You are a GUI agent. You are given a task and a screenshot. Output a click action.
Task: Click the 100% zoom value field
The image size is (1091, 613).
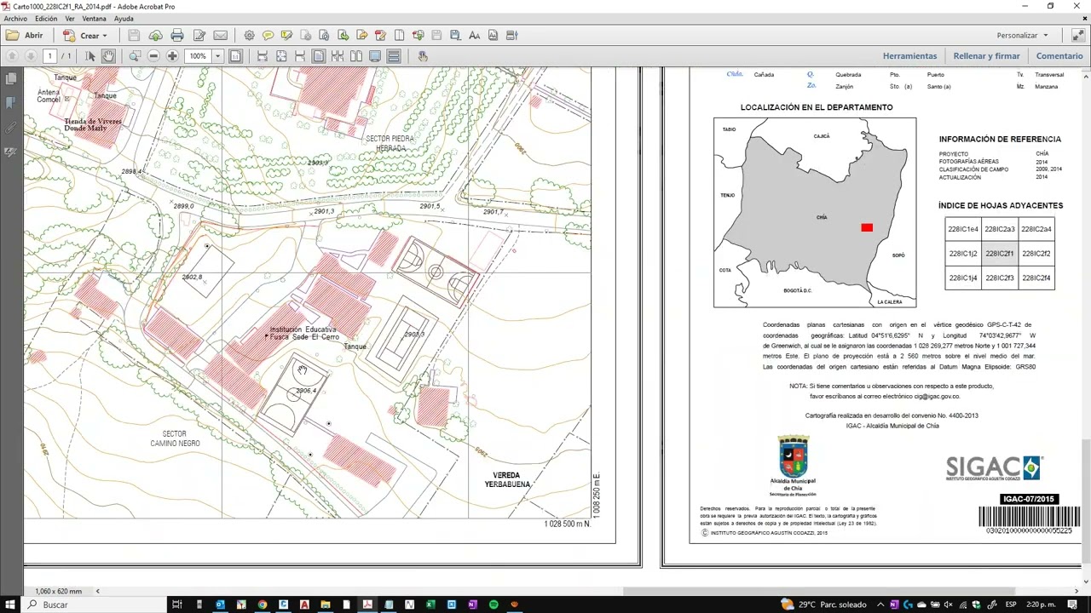click(198, 56)
